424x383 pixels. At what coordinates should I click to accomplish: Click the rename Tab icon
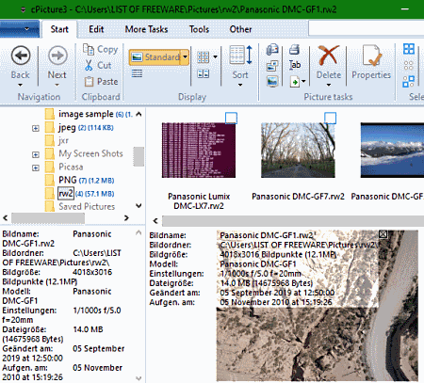pyautogui.click(x=295, y=65)
